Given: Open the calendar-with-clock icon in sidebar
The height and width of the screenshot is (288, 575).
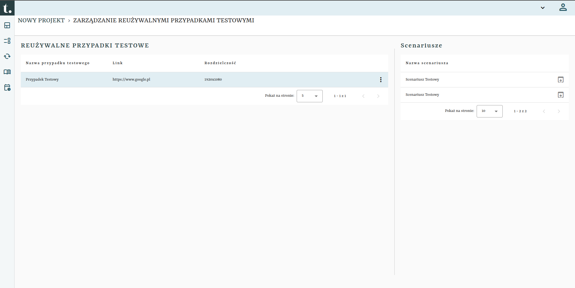Looking at the screenshot, I should tap(7, 87).
